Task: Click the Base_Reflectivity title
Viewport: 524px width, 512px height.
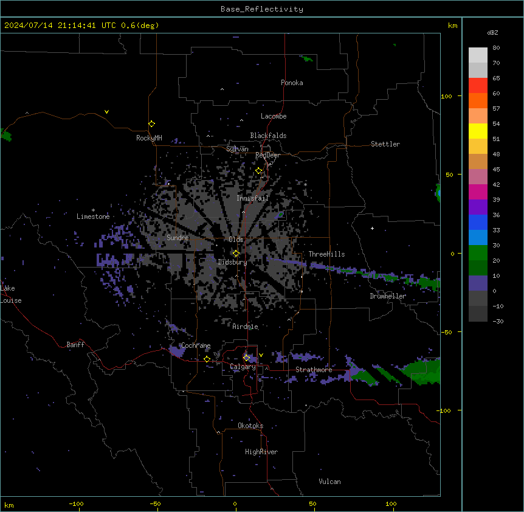Action: (x=262, y=9)
